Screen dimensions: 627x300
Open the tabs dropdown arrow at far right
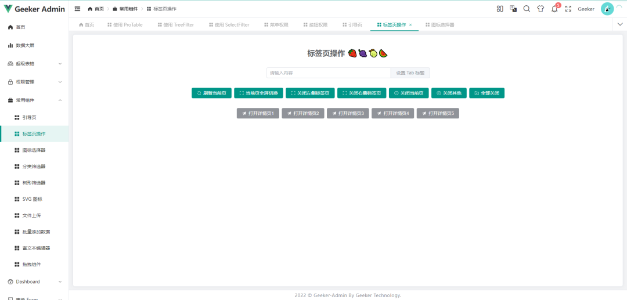619,24
